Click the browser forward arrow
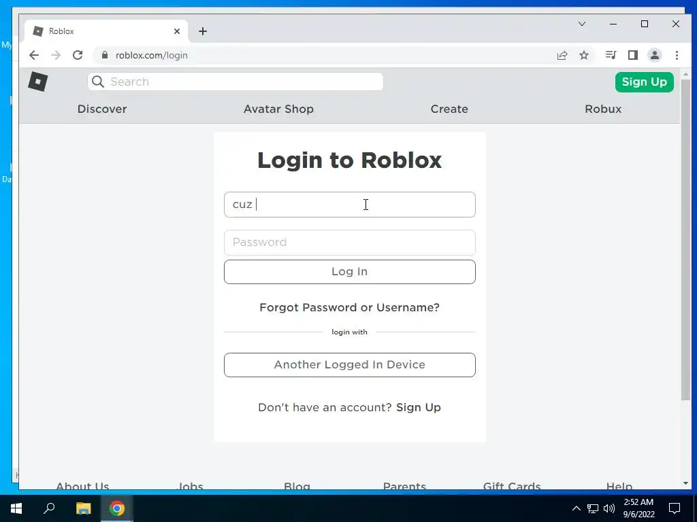Viewport: 697px width, 522px height. [56, 55]
